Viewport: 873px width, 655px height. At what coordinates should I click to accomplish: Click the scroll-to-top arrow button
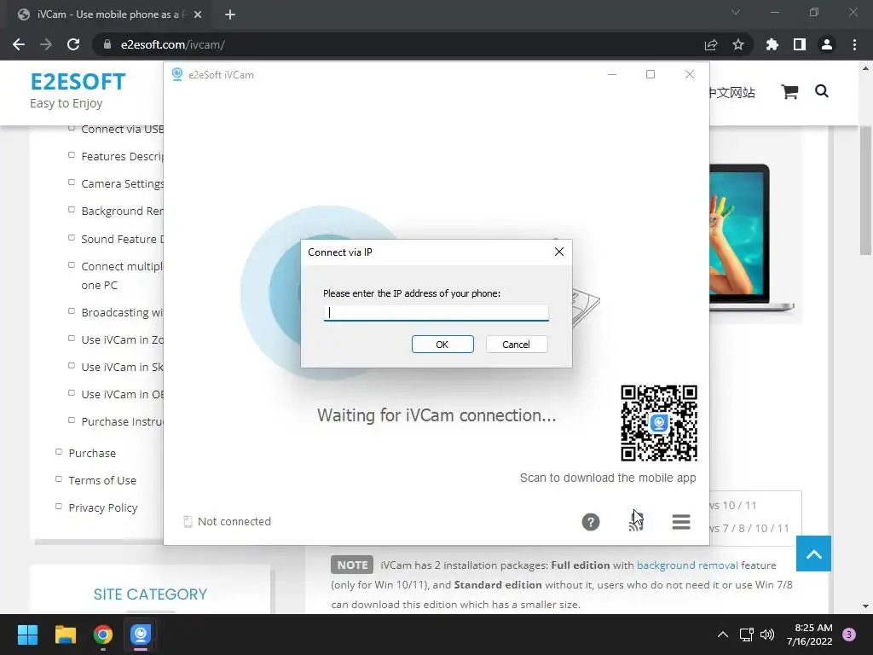[813, 554]
